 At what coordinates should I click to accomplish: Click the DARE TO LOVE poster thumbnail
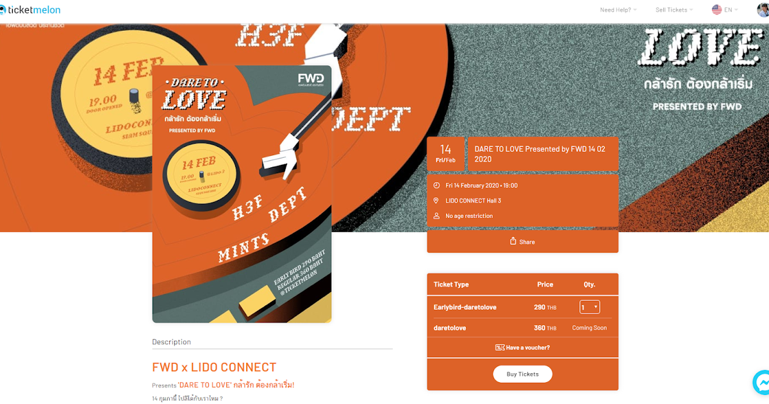[x=242, y=194]
